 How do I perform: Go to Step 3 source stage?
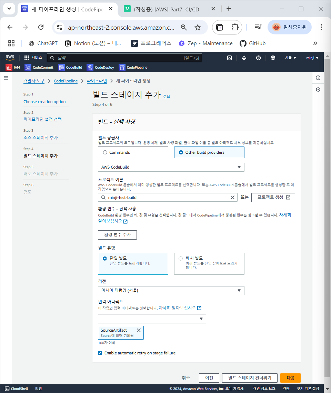pyautogui.click(x=41, y=138)
